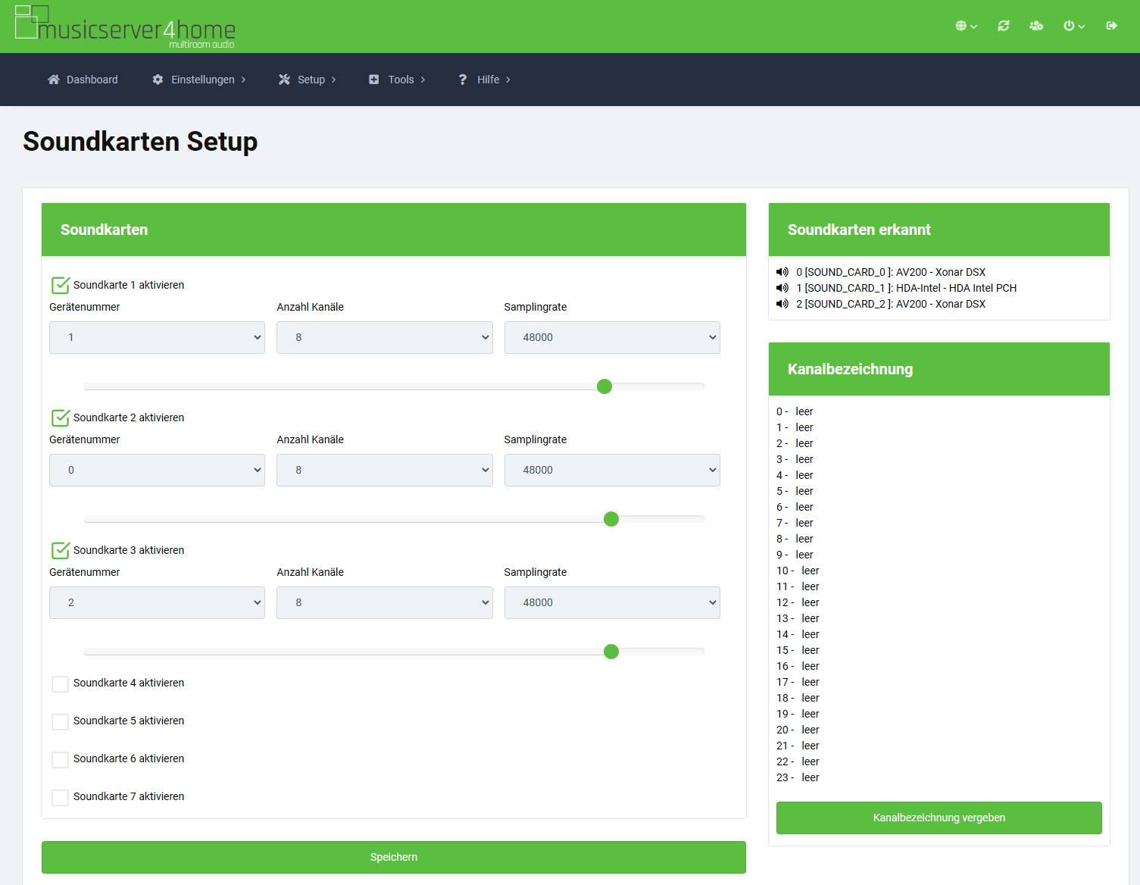Click speaker icon beside SOUND_CARD_1 HDA-Intel
The width and height of the screenshot is (1140, 885).
[782, 288]
